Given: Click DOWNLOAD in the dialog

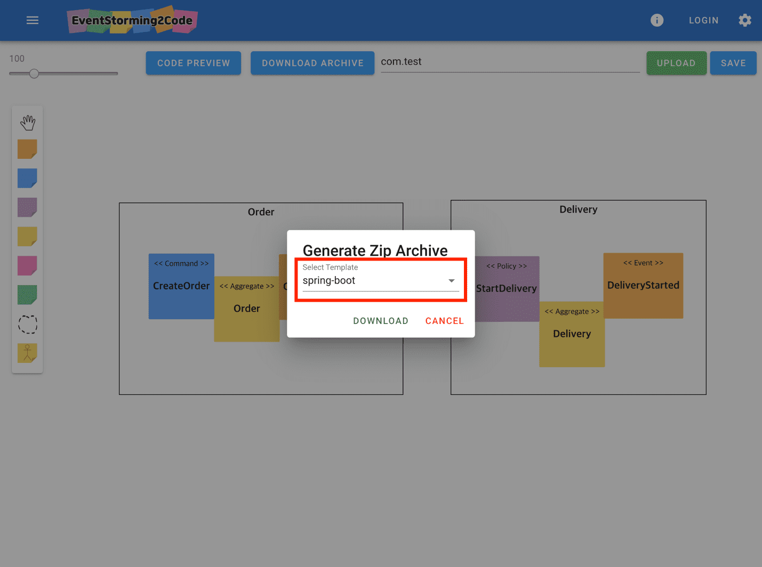Looking at the screenshot, I should pyautogui.click(x=381, y=321).
